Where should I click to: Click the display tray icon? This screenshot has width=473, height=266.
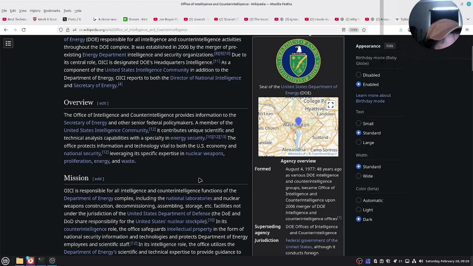point(407,261)
